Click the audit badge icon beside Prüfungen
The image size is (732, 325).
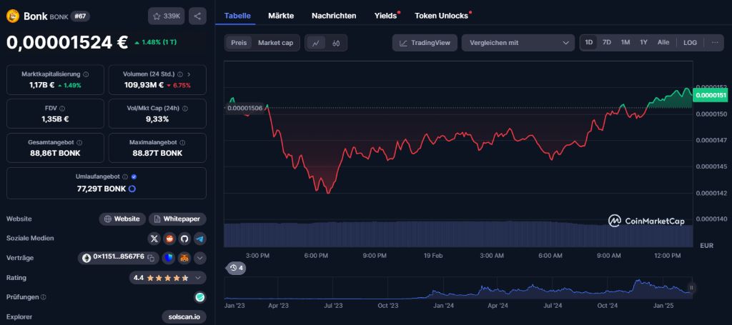pos(200,297)
